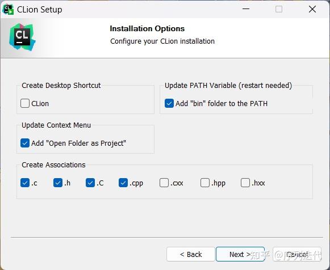Close the CLion Setup window

click(312, 9)
